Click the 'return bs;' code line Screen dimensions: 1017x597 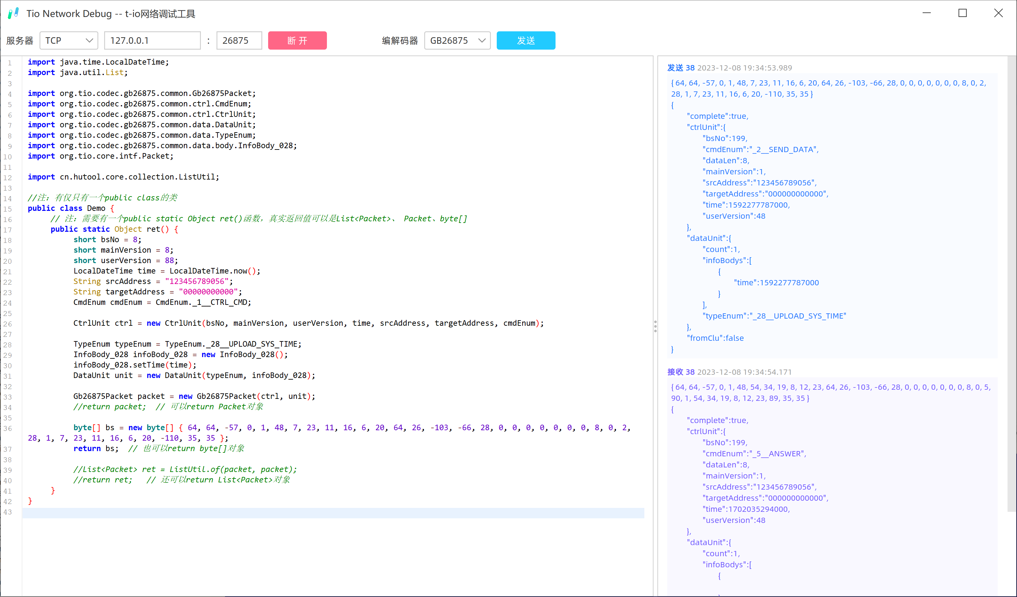point(159,448)
